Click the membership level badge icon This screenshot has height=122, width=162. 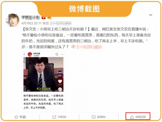[x=49, y=18]
